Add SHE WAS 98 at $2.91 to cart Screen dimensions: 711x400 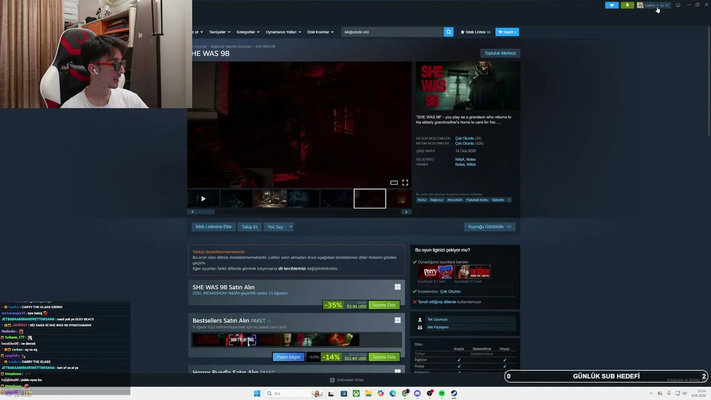tap(384, 305)
